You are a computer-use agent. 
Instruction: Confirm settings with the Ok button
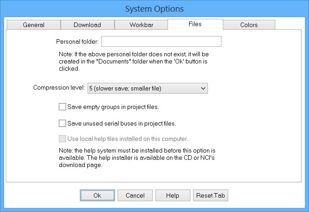[97, 195]
